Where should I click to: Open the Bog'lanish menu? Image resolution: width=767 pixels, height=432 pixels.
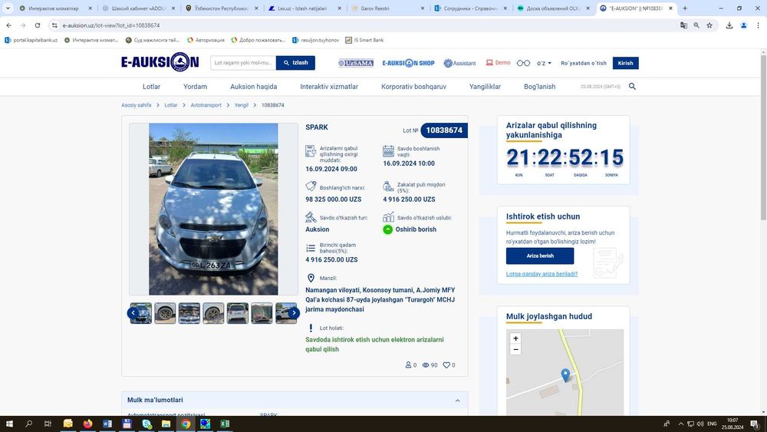(539, 87)
